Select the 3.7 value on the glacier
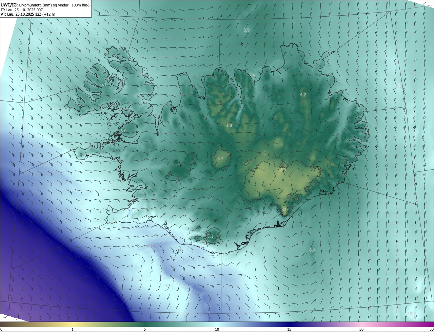 [x=220, y=159]
